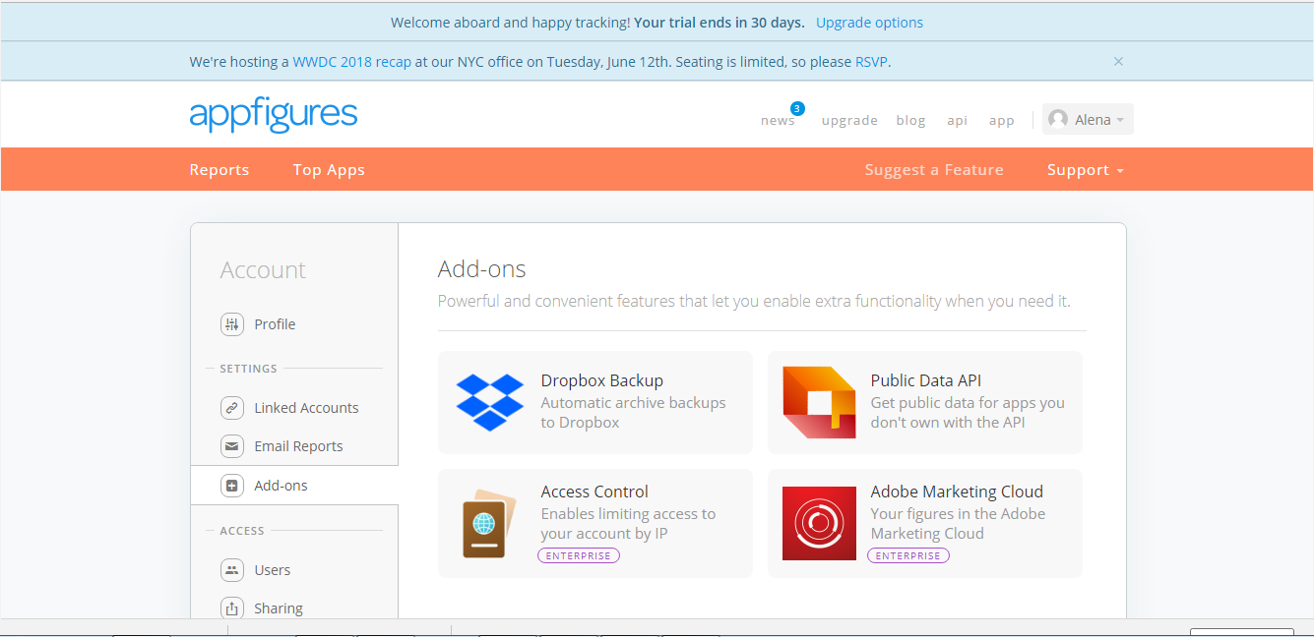Viewport: 1314px width, 637px height.
Task: Click 'Enables limiting access' description text
Action: point(628,524)
